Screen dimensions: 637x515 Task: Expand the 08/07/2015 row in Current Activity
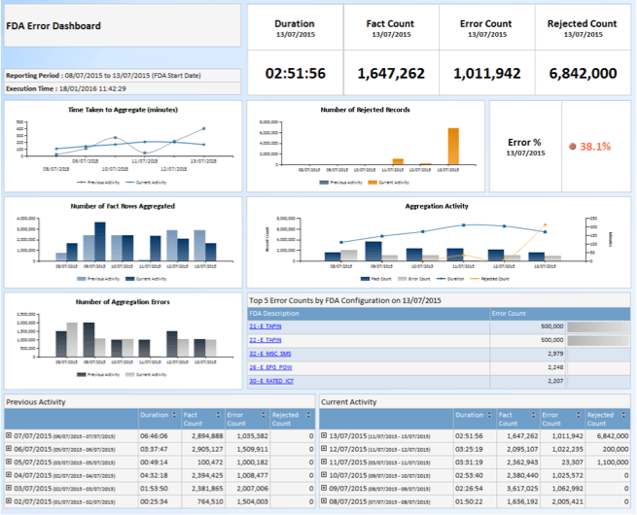pyautogui.click(x=324, y=501)
